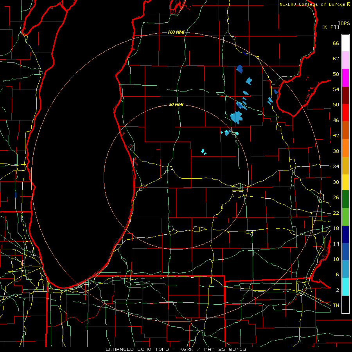Click the white swatch in the tops legend

click(x=345, y=43)
